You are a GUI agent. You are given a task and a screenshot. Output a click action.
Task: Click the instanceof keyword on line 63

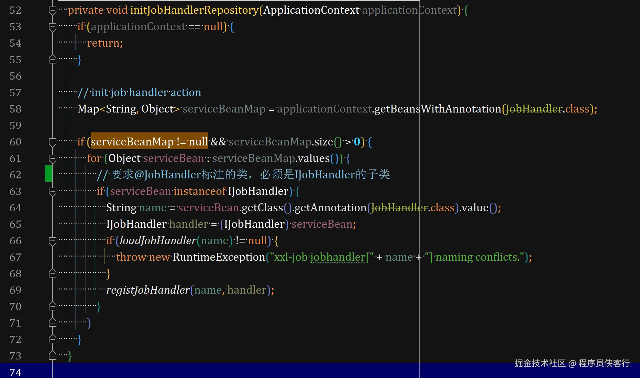200,191
